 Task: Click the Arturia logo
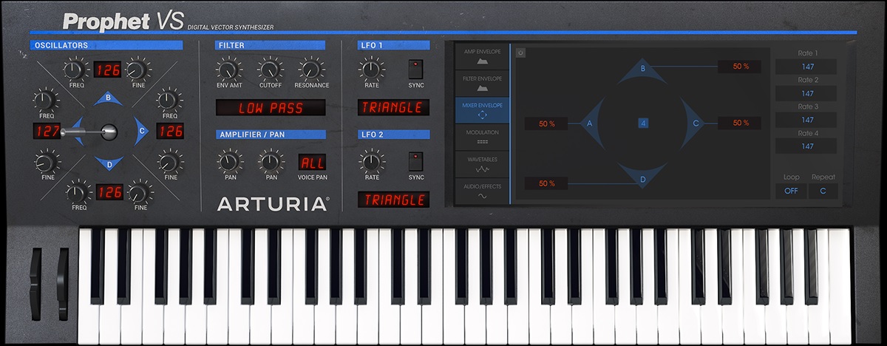coord(273,203)
